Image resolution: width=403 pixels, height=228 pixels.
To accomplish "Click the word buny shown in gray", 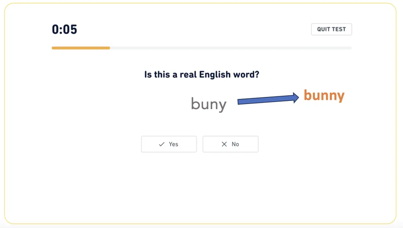I will (x=208, y=104).
